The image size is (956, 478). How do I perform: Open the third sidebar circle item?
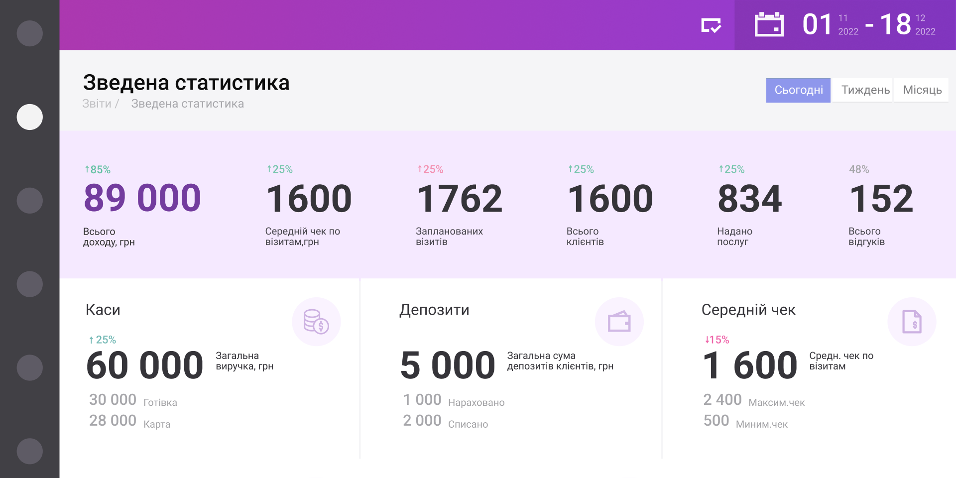pos(30,201)
